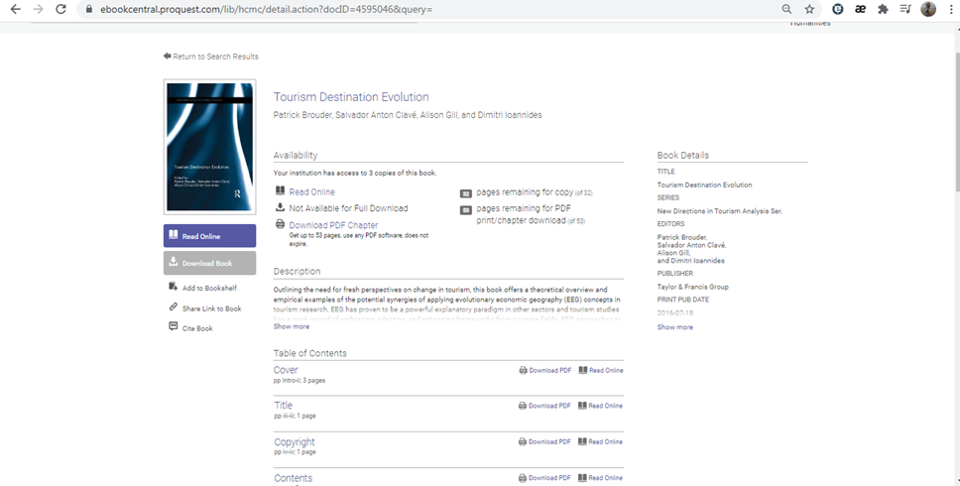Click the pages remaining for copy counter badge
960x486 pixels.
(x=466, y=193)
